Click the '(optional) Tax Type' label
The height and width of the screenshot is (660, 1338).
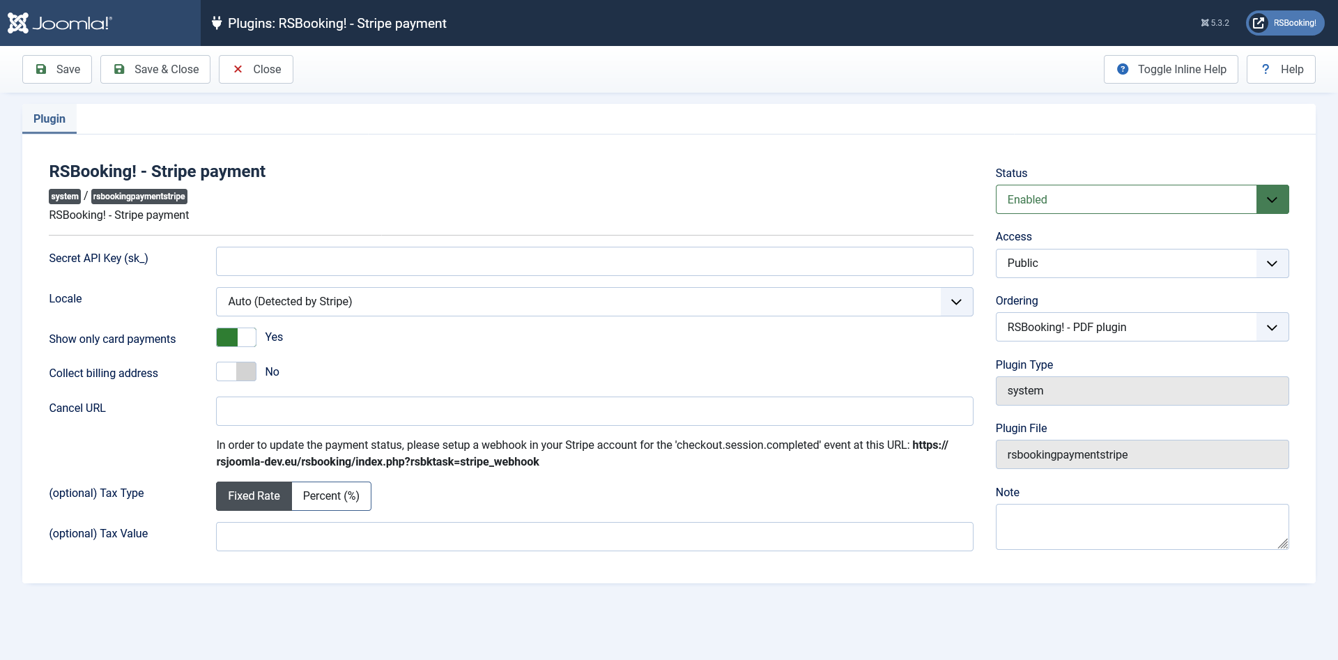96,493
